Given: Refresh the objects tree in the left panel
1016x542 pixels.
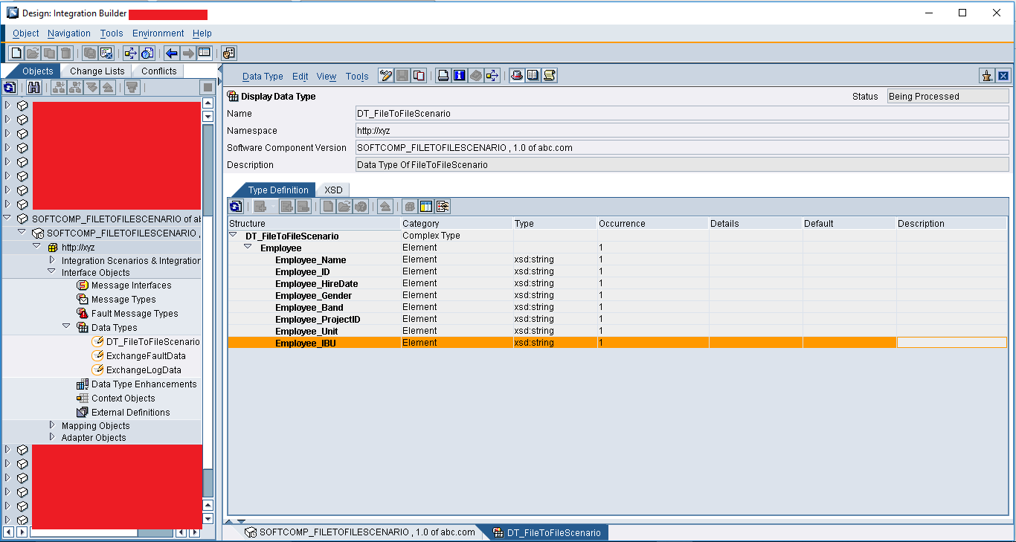Looking at the screenshot, I should (10, 87).
